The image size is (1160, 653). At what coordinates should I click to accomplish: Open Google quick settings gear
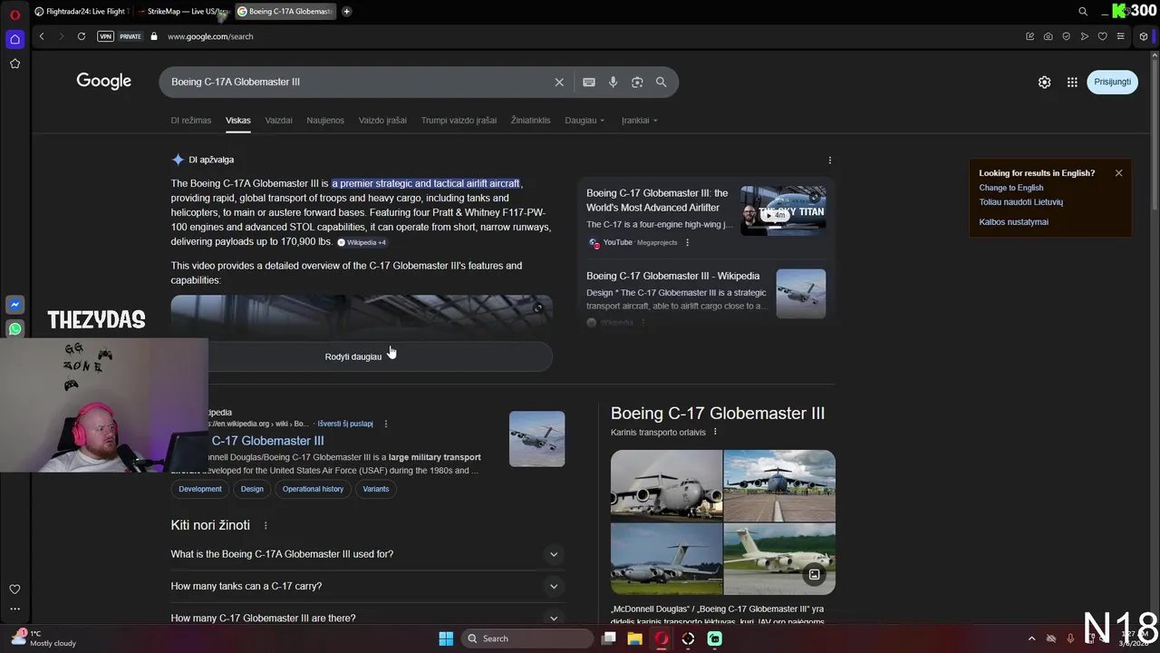1045,82
